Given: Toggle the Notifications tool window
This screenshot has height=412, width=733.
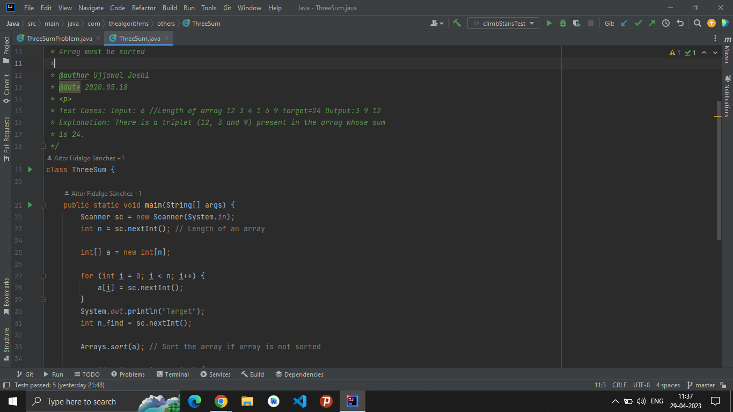Looking at the screenshot, I should point(727,96).
